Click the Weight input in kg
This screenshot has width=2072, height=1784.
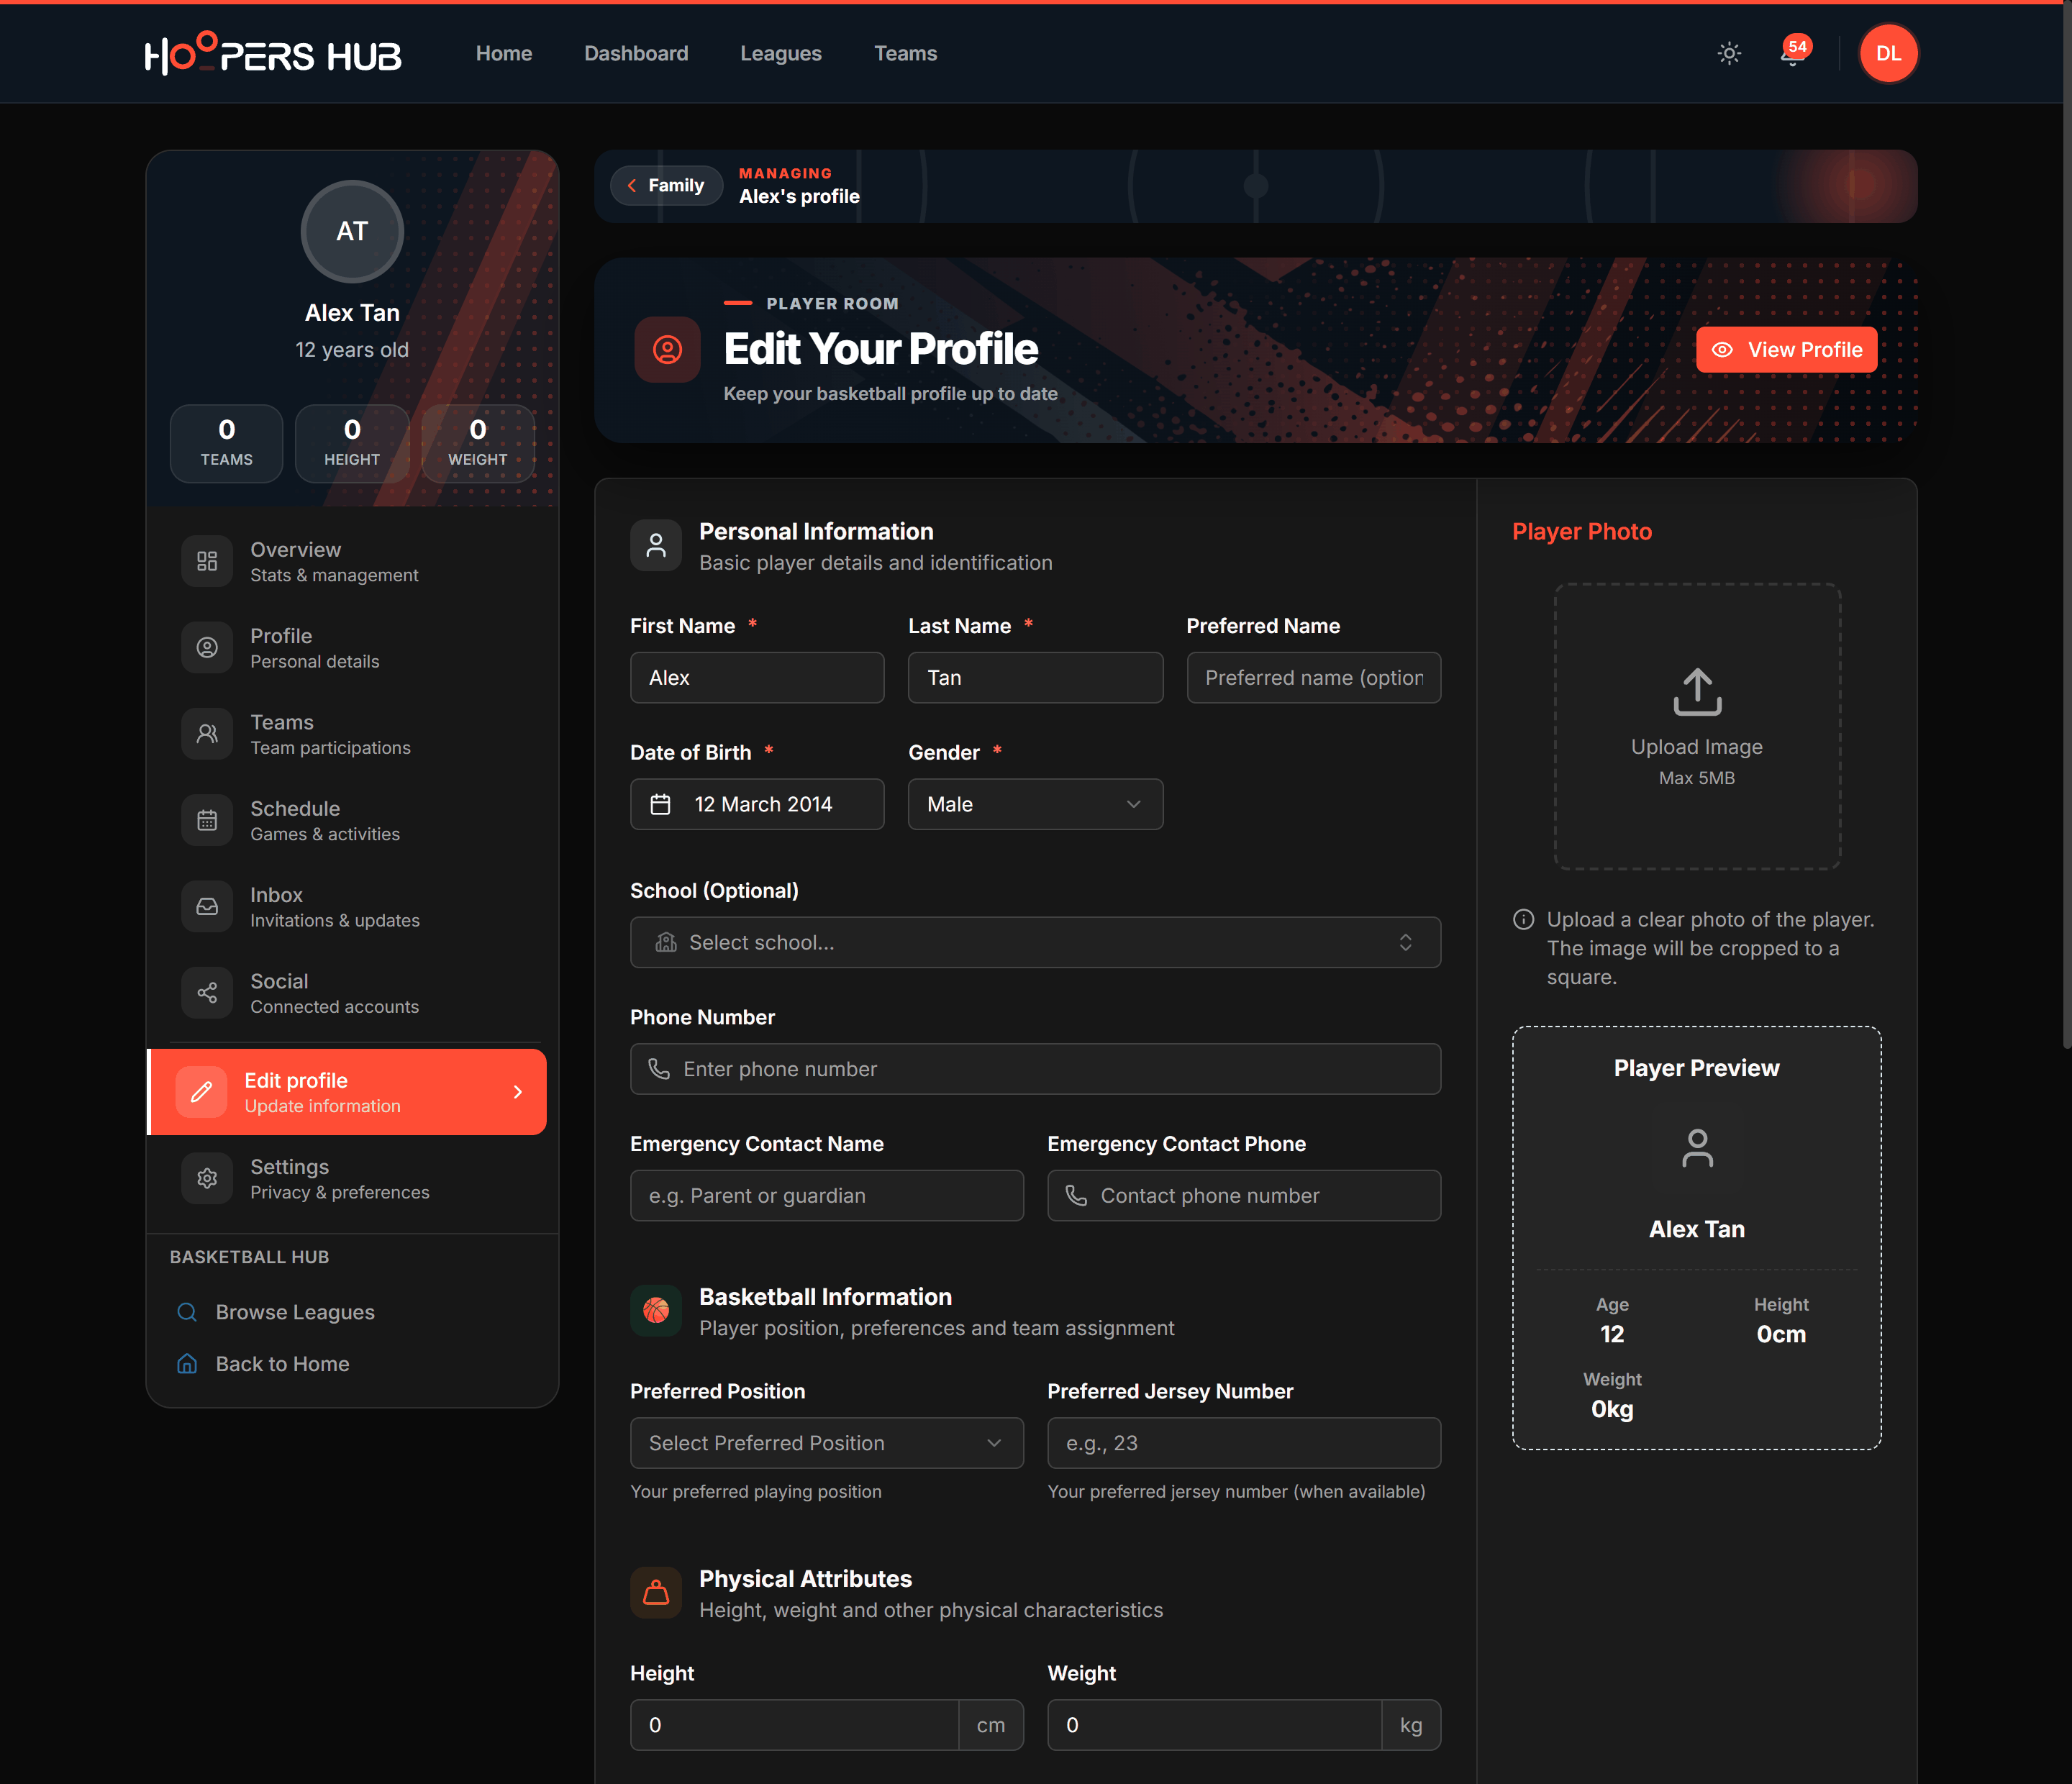point(1214,1725)
